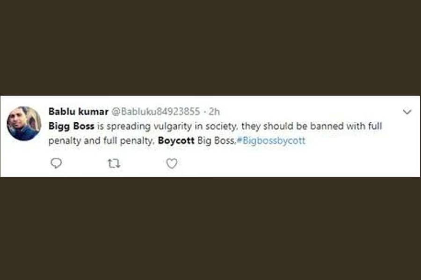Image resolution: width=421 pixels, height=280 pixels.
Task: Click the word should in the tweet
Action: pos(277,126)
